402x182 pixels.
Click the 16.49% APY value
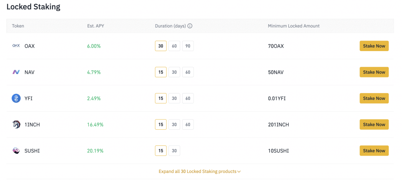95,125
